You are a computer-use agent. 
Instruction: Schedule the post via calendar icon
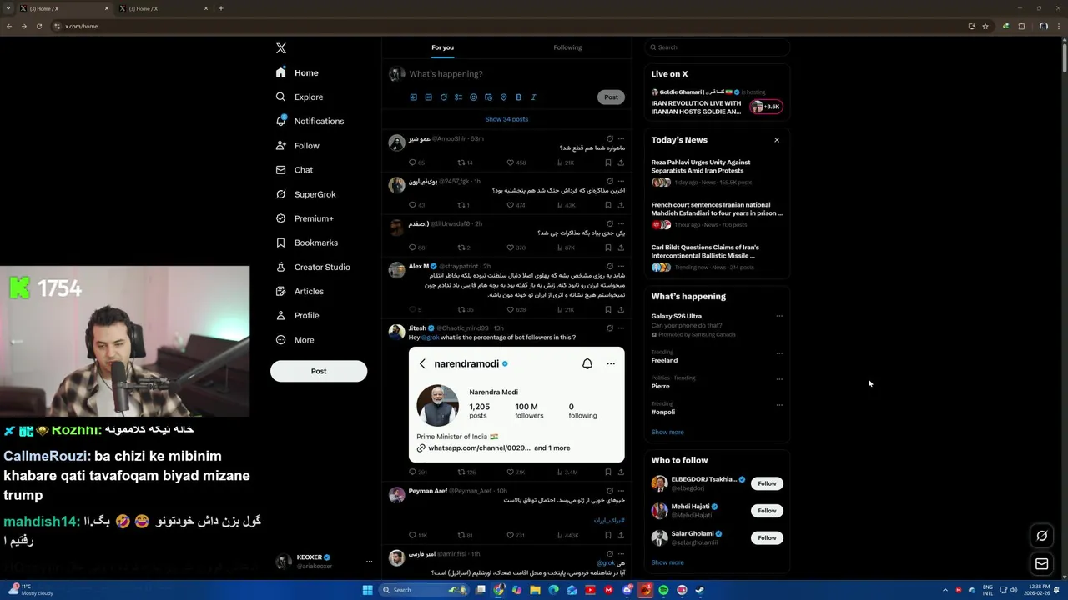tap(488, 97)
